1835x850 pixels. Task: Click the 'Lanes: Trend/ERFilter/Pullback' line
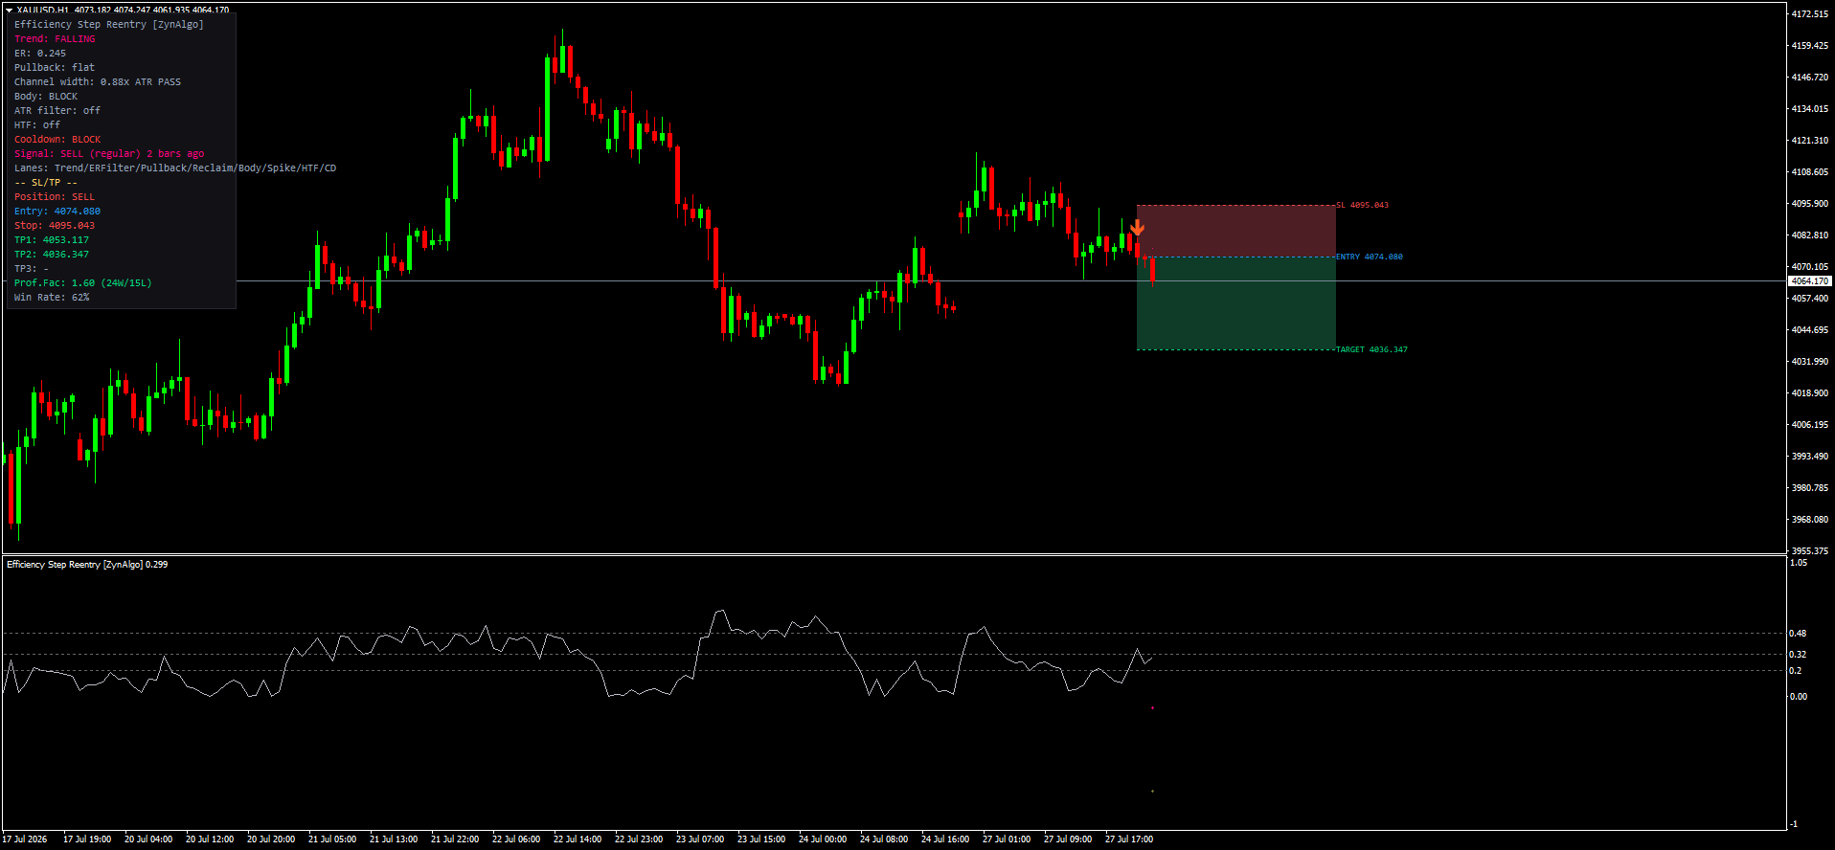175,168
